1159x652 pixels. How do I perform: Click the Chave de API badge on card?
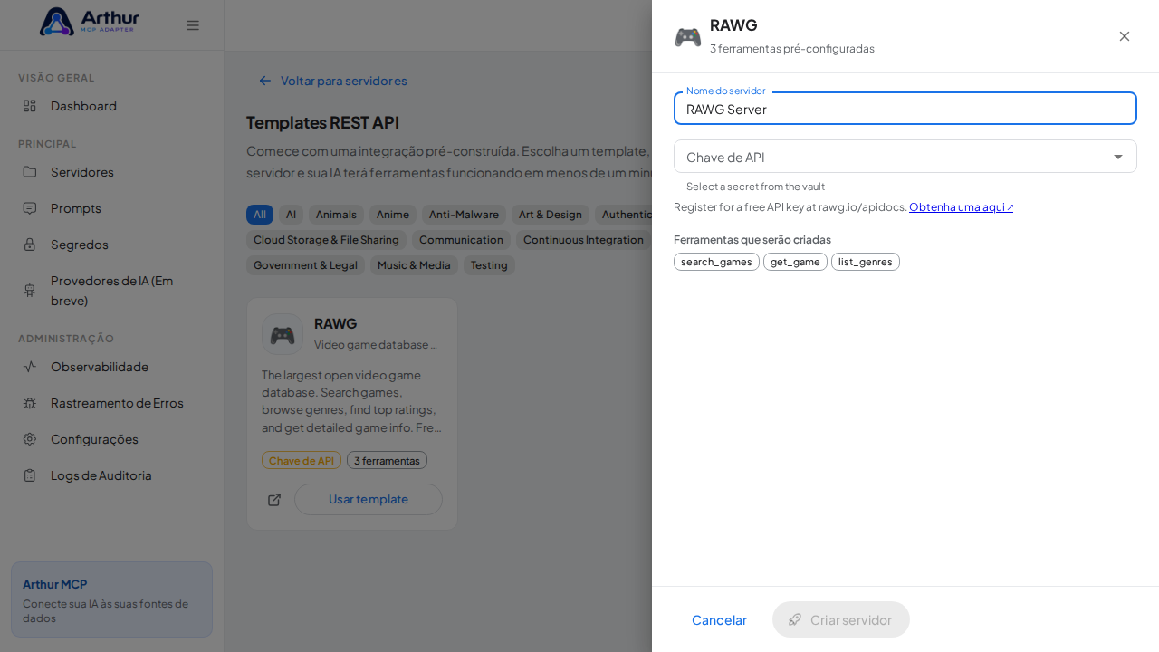tap(302, 460)
